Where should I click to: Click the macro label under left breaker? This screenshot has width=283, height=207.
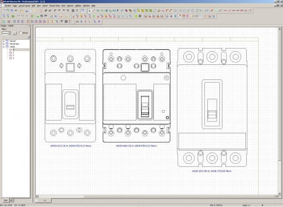71,146
